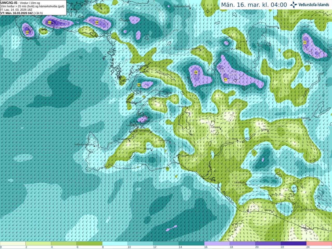Viewport: 332px width, 249px height.
Task: Click the Reykjavík station label
Action: coord(132,126)
